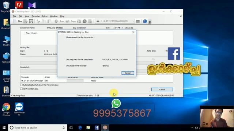
Task: Show hidden system tray icons chevron
Action: click(x=192, y=128)
